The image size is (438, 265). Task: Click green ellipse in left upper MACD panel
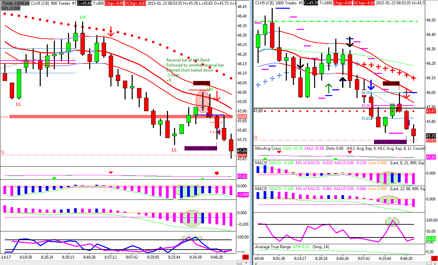click(188, 190)
